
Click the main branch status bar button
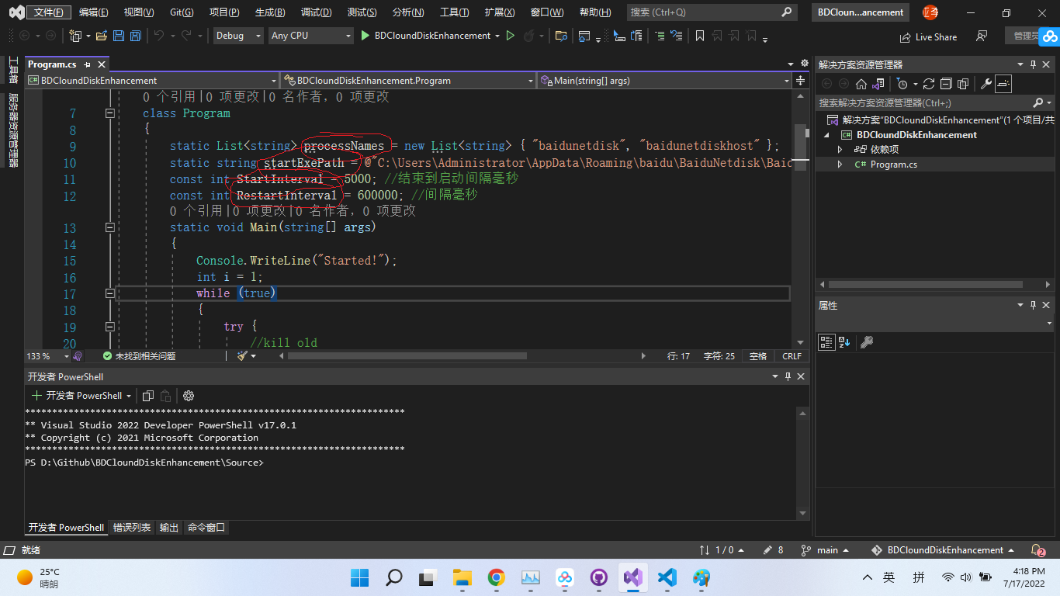pos(827,550)
